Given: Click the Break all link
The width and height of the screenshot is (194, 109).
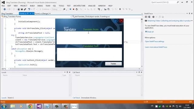Looking at the screenshot, I should pos(150,32).
